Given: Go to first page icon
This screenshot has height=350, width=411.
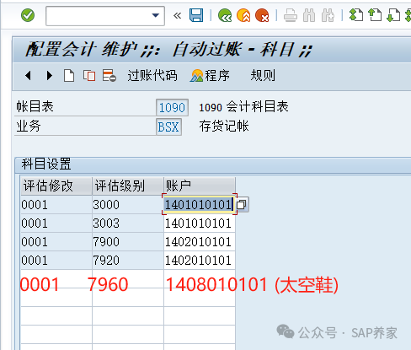Looking at the screenshot, I should (356, 15).
